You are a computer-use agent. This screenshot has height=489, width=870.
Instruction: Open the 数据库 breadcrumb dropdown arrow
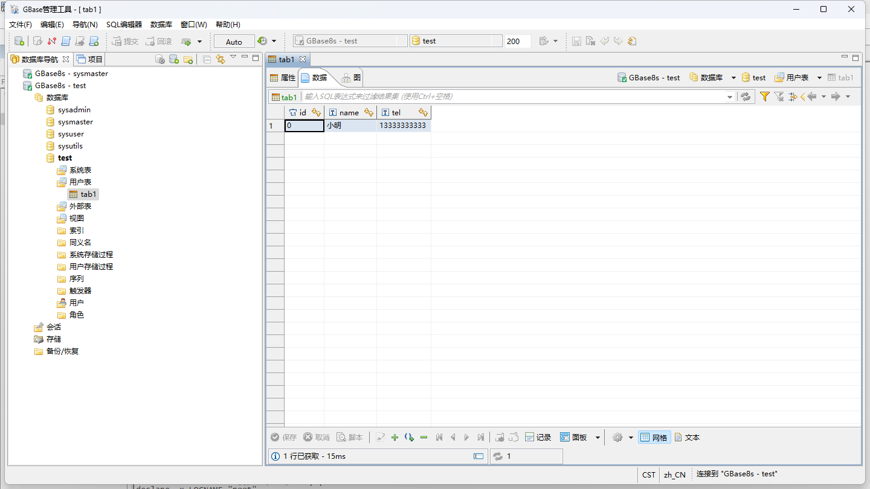[733, 78]
